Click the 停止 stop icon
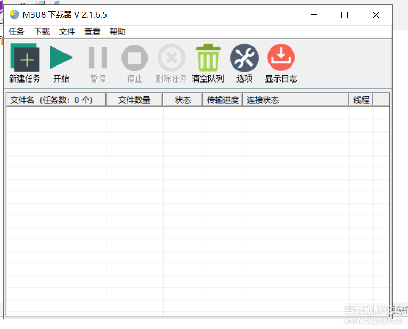Viewport: 408px width, 329px height. click(x=135, y=57)
